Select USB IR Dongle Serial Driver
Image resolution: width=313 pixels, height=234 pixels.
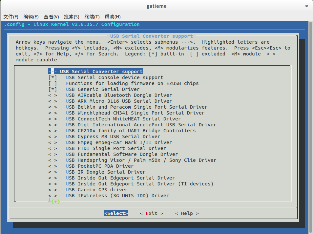[x=106, y=172]
